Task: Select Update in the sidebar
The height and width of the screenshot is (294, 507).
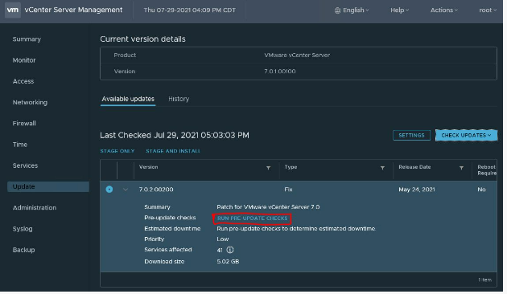Action: (47, 187)
